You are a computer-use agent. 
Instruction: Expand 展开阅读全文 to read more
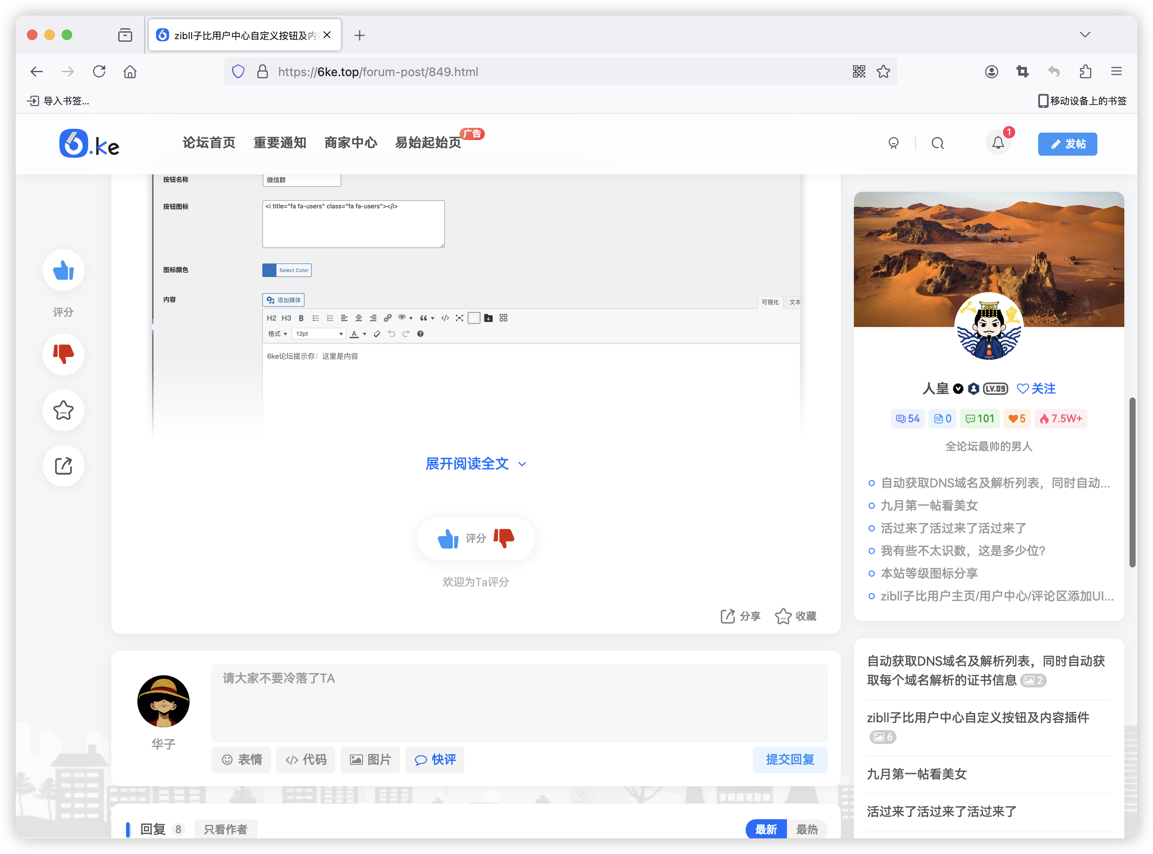(x=474, y=463)
